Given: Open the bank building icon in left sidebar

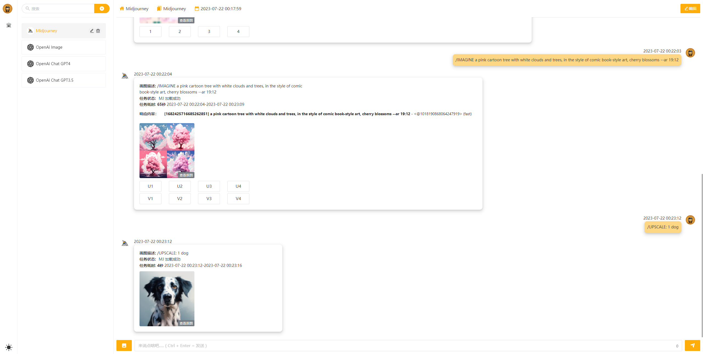Looking at the screenshot, I should (9, 25).
